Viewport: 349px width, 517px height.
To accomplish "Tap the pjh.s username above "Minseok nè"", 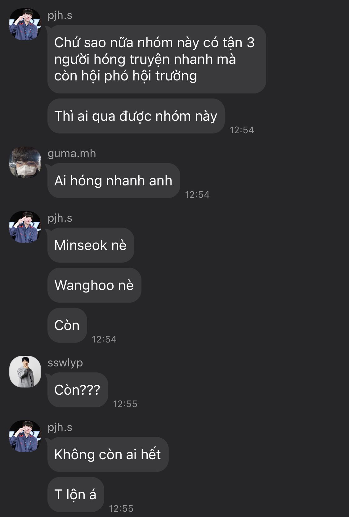I will (60, 218).
